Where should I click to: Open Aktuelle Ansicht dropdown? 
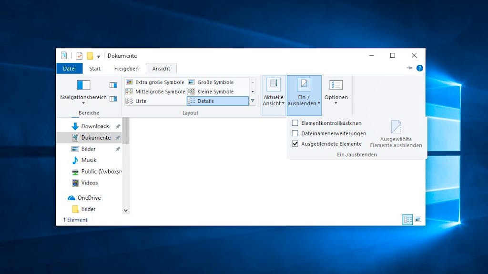[274, 95]
